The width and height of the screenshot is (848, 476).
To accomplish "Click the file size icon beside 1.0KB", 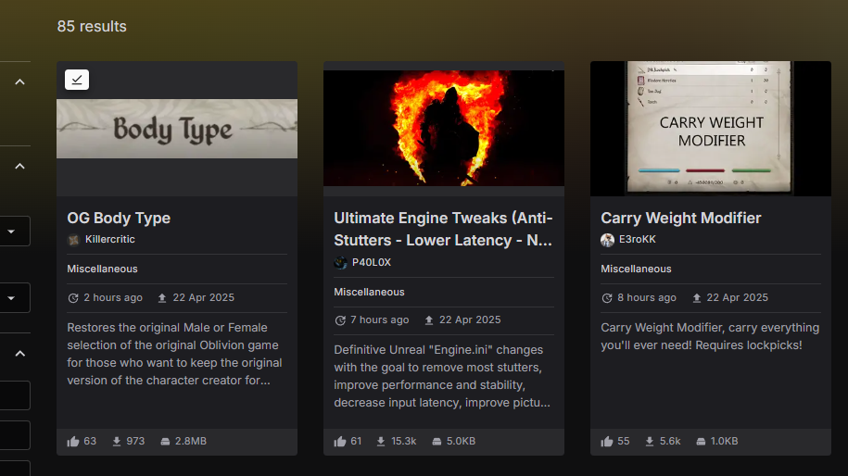I will pos(701,442).
